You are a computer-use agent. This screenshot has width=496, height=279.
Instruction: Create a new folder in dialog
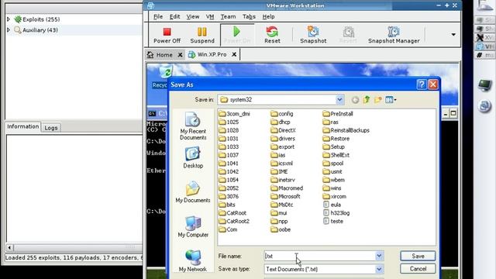click(x=377, y=100)
